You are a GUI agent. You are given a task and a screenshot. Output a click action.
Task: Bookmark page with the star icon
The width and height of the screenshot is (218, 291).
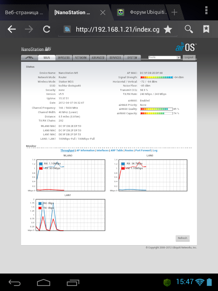click(168, 29)
